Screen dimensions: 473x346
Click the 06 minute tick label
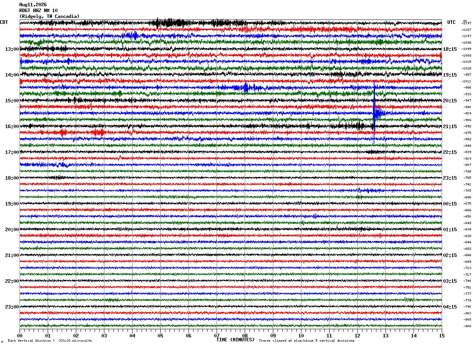point(188,335)
